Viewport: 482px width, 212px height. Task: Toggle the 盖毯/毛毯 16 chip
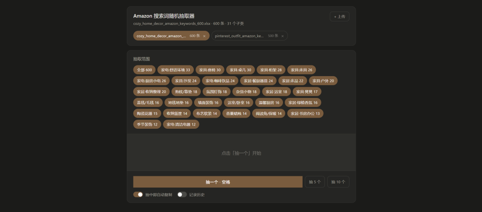coord(148,102)
